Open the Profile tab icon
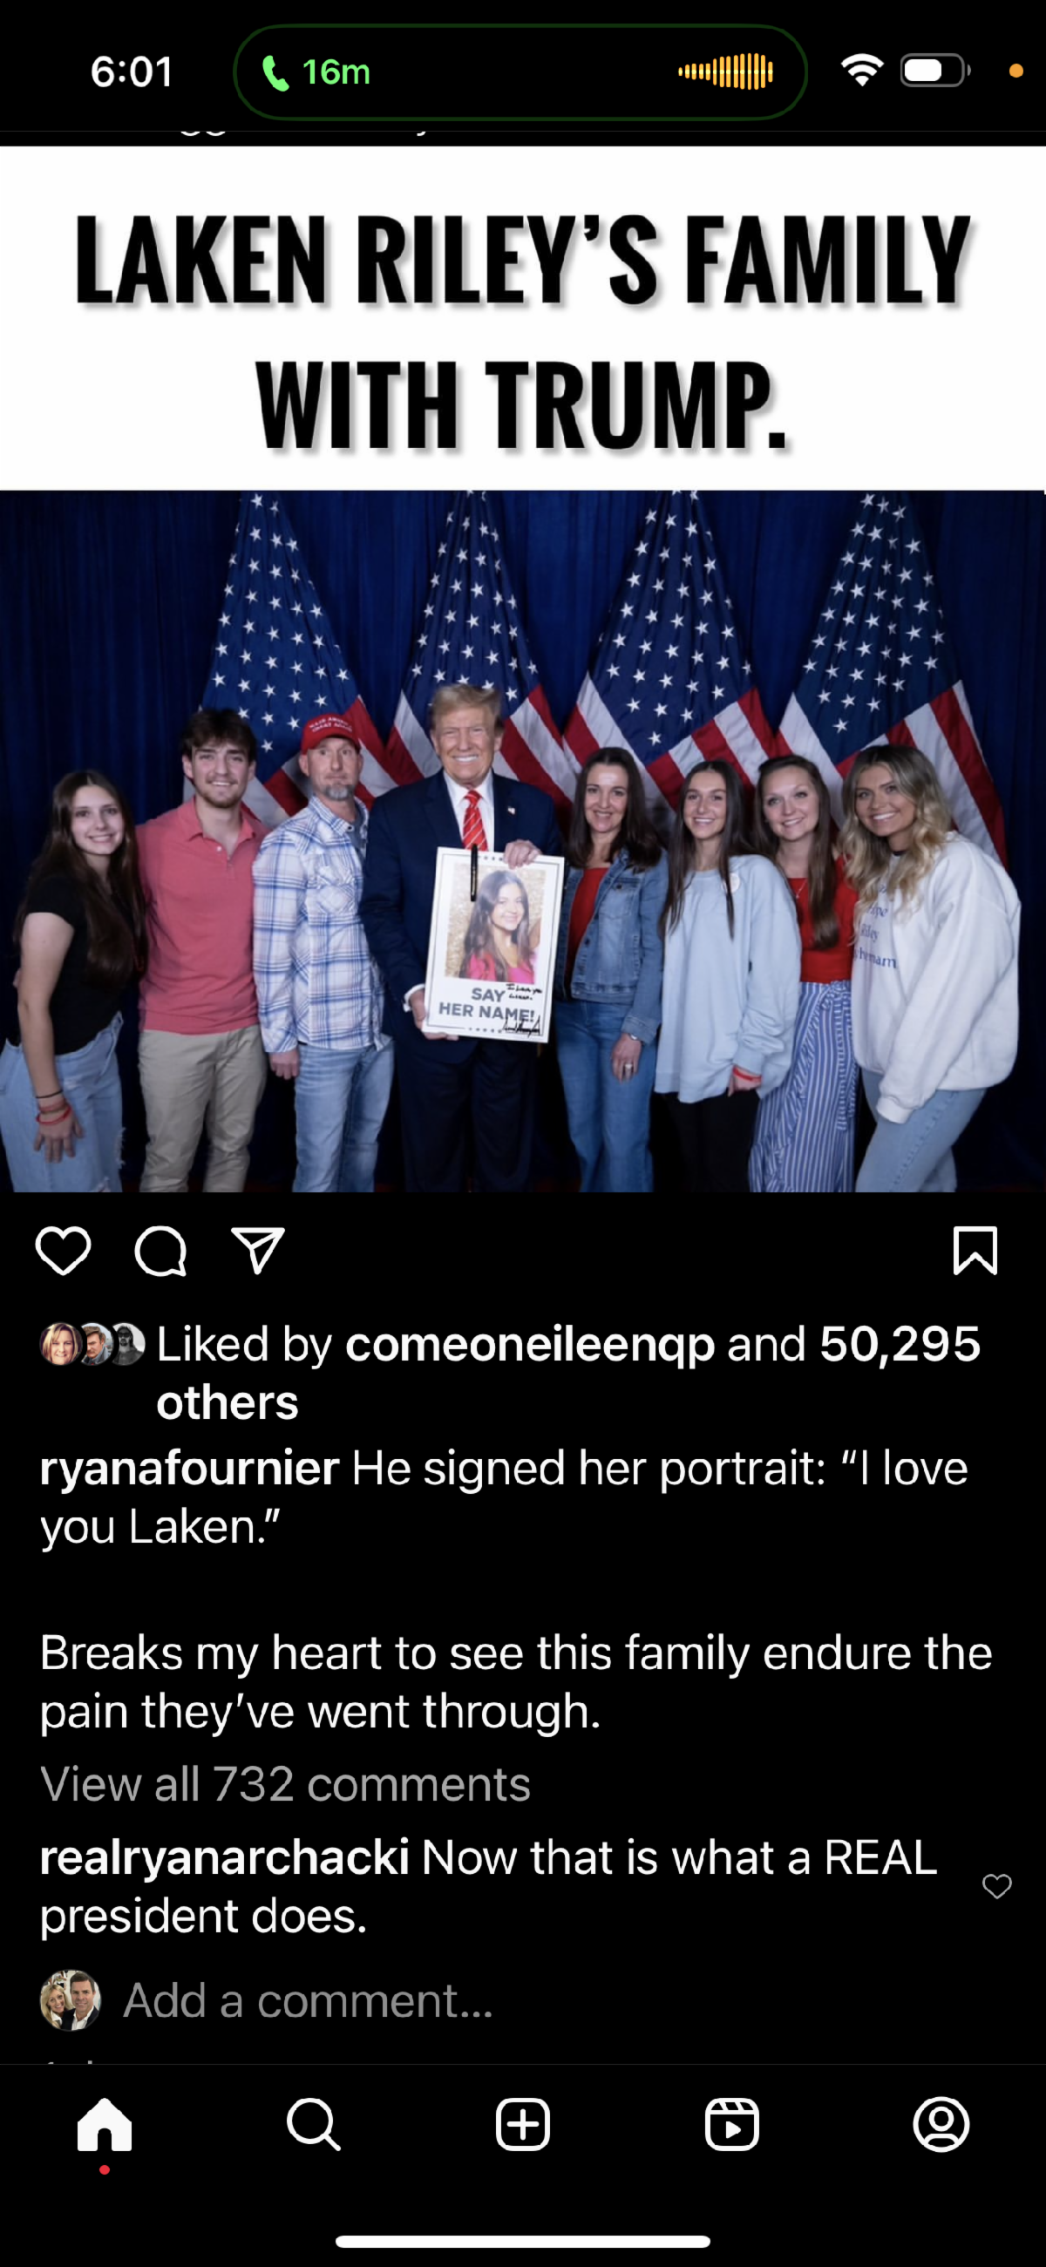This screenshot has width=1046, height=2267. tap(941, 2124)
